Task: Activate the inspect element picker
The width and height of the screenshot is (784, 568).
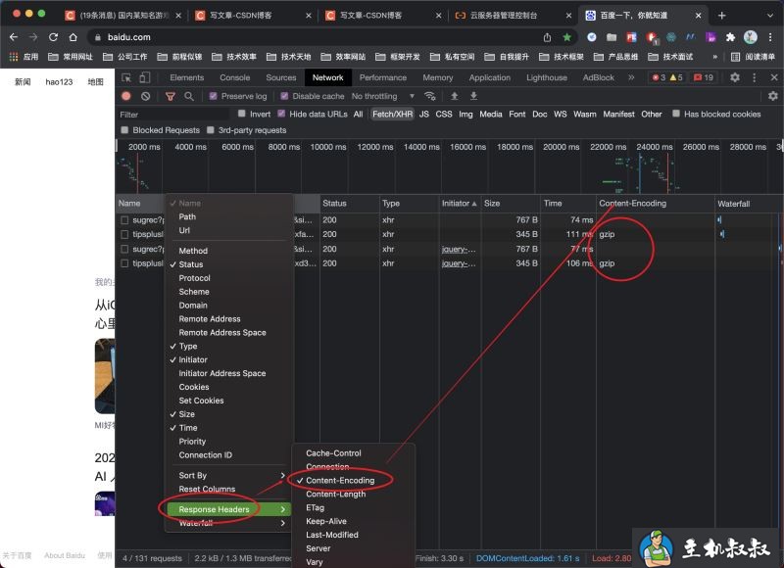Action: tap(126, 77)
